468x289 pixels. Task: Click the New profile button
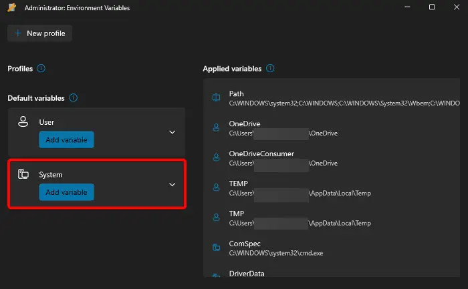click(x=39, y=33)
